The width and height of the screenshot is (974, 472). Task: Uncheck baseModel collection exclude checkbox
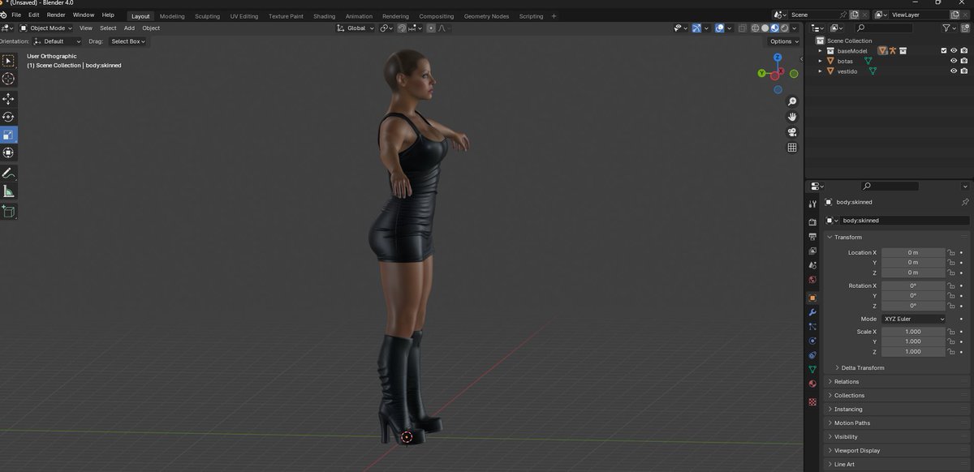click(x=943, y=50)
